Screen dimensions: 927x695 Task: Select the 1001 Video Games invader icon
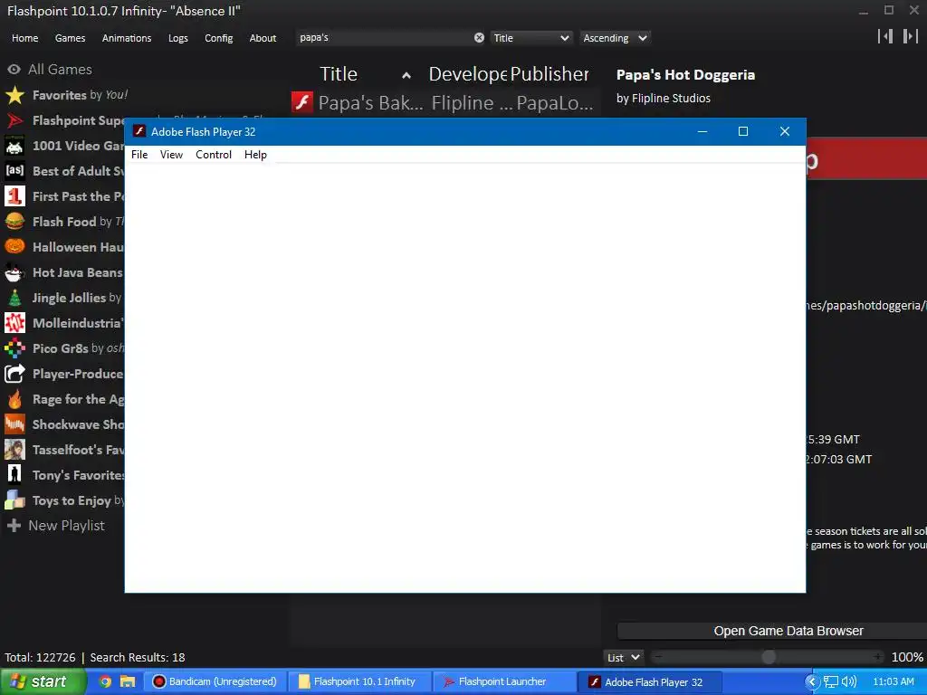tap(14, 146)
